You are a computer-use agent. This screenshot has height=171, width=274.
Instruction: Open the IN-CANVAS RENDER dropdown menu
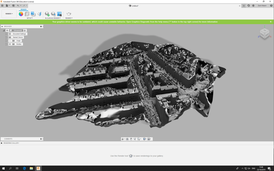(x=53, y=18)
